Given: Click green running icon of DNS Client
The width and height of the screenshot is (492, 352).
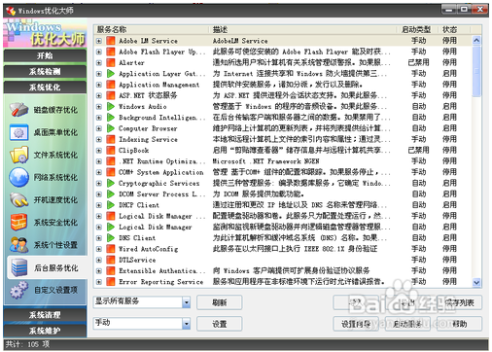Looking at the screenshot, I should point(111,238).
